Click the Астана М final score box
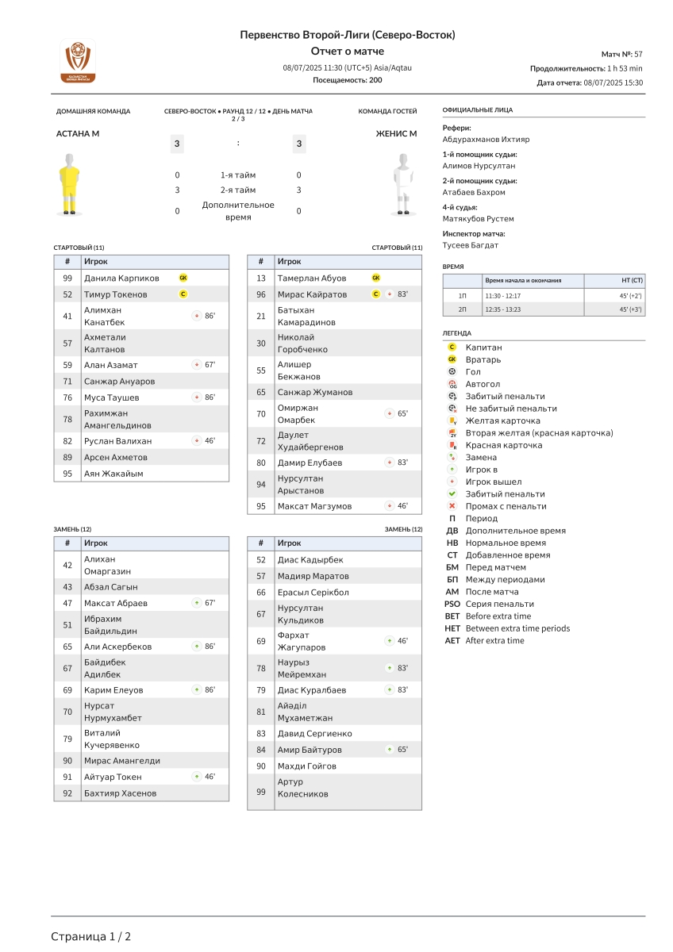 click(177, 144)
